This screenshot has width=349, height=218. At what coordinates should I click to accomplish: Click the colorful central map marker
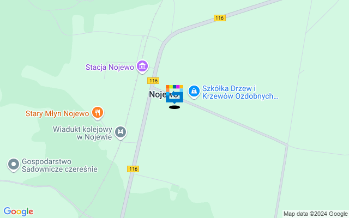174,94
